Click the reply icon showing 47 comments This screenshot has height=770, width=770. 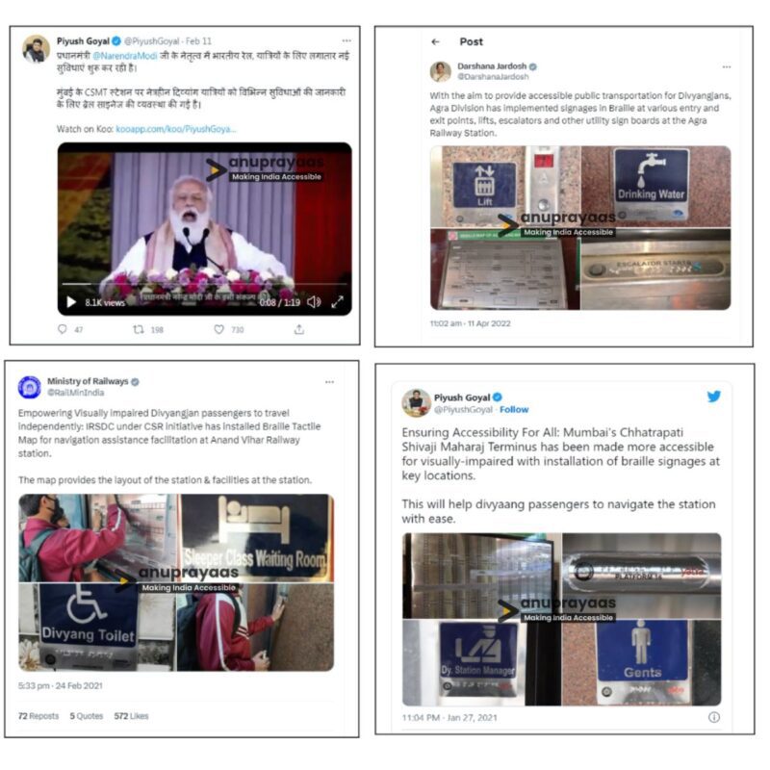tap(63, 329)
